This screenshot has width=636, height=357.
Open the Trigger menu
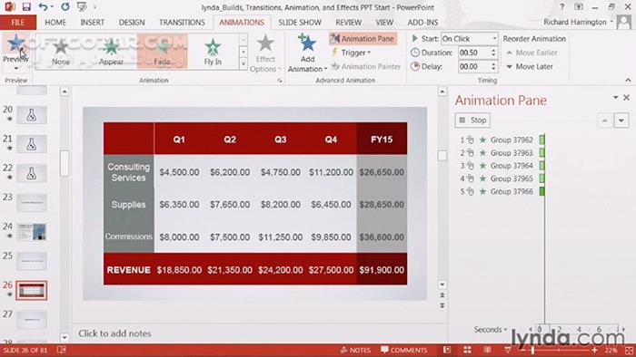point(352,53)
